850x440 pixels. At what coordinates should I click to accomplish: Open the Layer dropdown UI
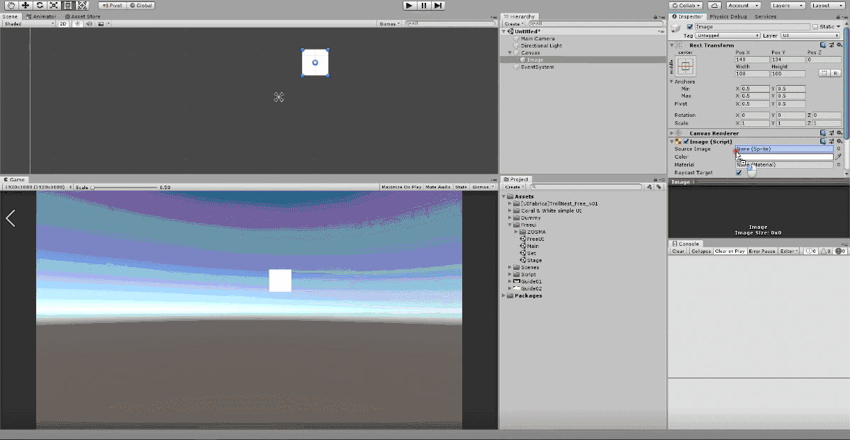point(810,35)
